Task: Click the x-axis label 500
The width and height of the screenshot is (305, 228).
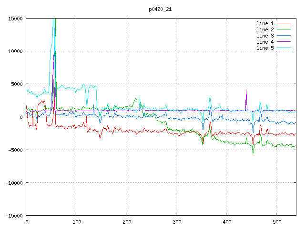Action: coord(277,222)
